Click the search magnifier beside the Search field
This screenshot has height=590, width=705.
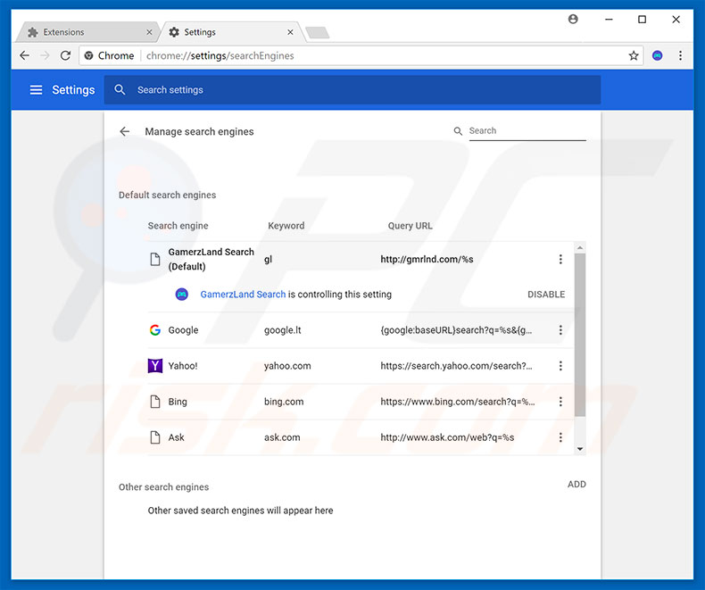(458, 131)
